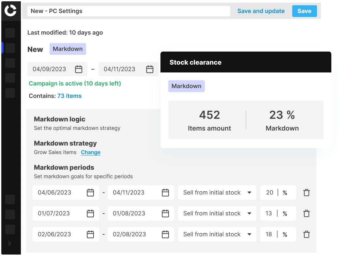The width and height of the screenshot is (347, 265).
Task: Open the second 'Sell from initial stock' dropdown
Action: click(217, 213)
